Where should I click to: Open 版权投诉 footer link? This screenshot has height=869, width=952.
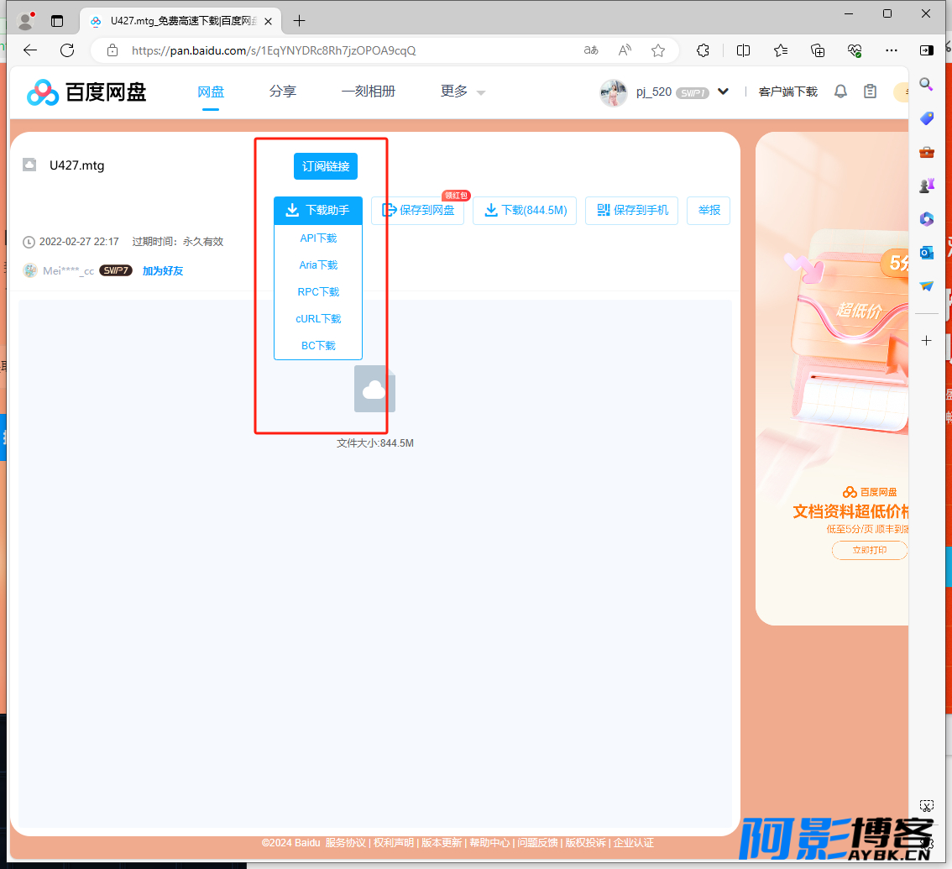pyautogui.click(x=585, y=843)
